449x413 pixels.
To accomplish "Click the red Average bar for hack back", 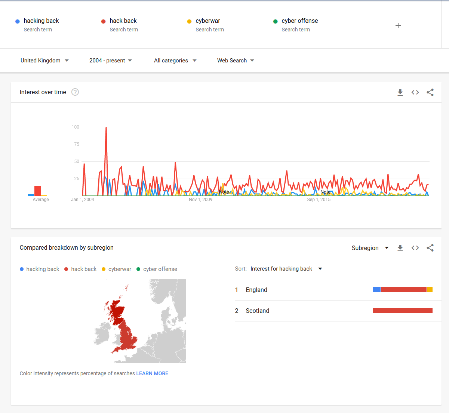I will pos(37,191).
